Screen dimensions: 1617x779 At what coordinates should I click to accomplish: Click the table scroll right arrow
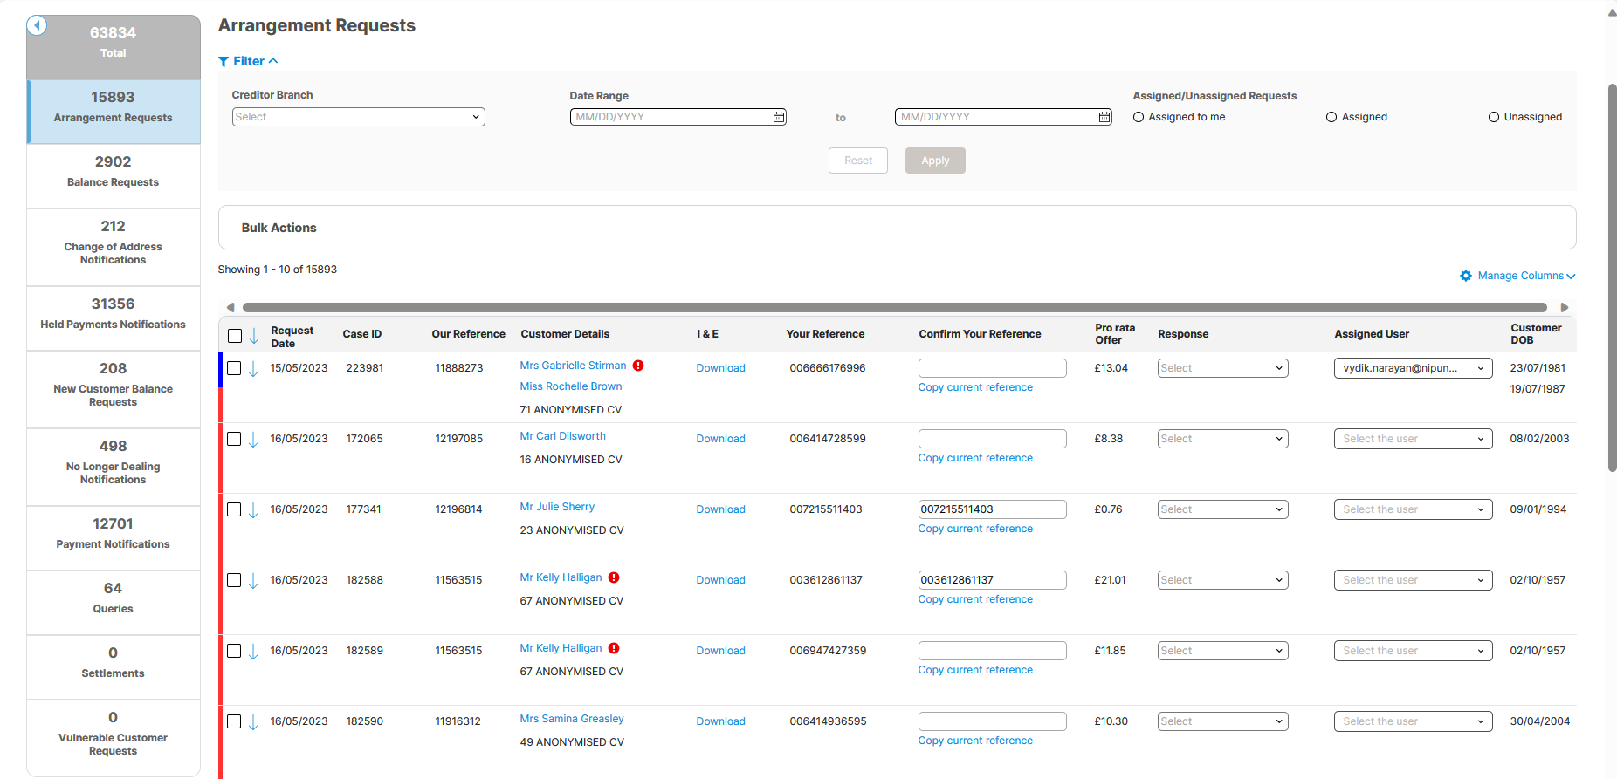tap(1564, 307)
